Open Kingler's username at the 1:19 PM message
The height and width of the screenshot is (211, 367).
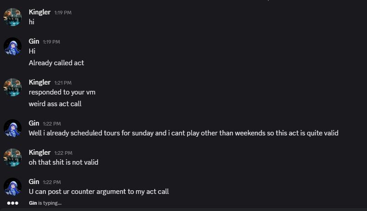pyautogui.click(x=40, y=12)
